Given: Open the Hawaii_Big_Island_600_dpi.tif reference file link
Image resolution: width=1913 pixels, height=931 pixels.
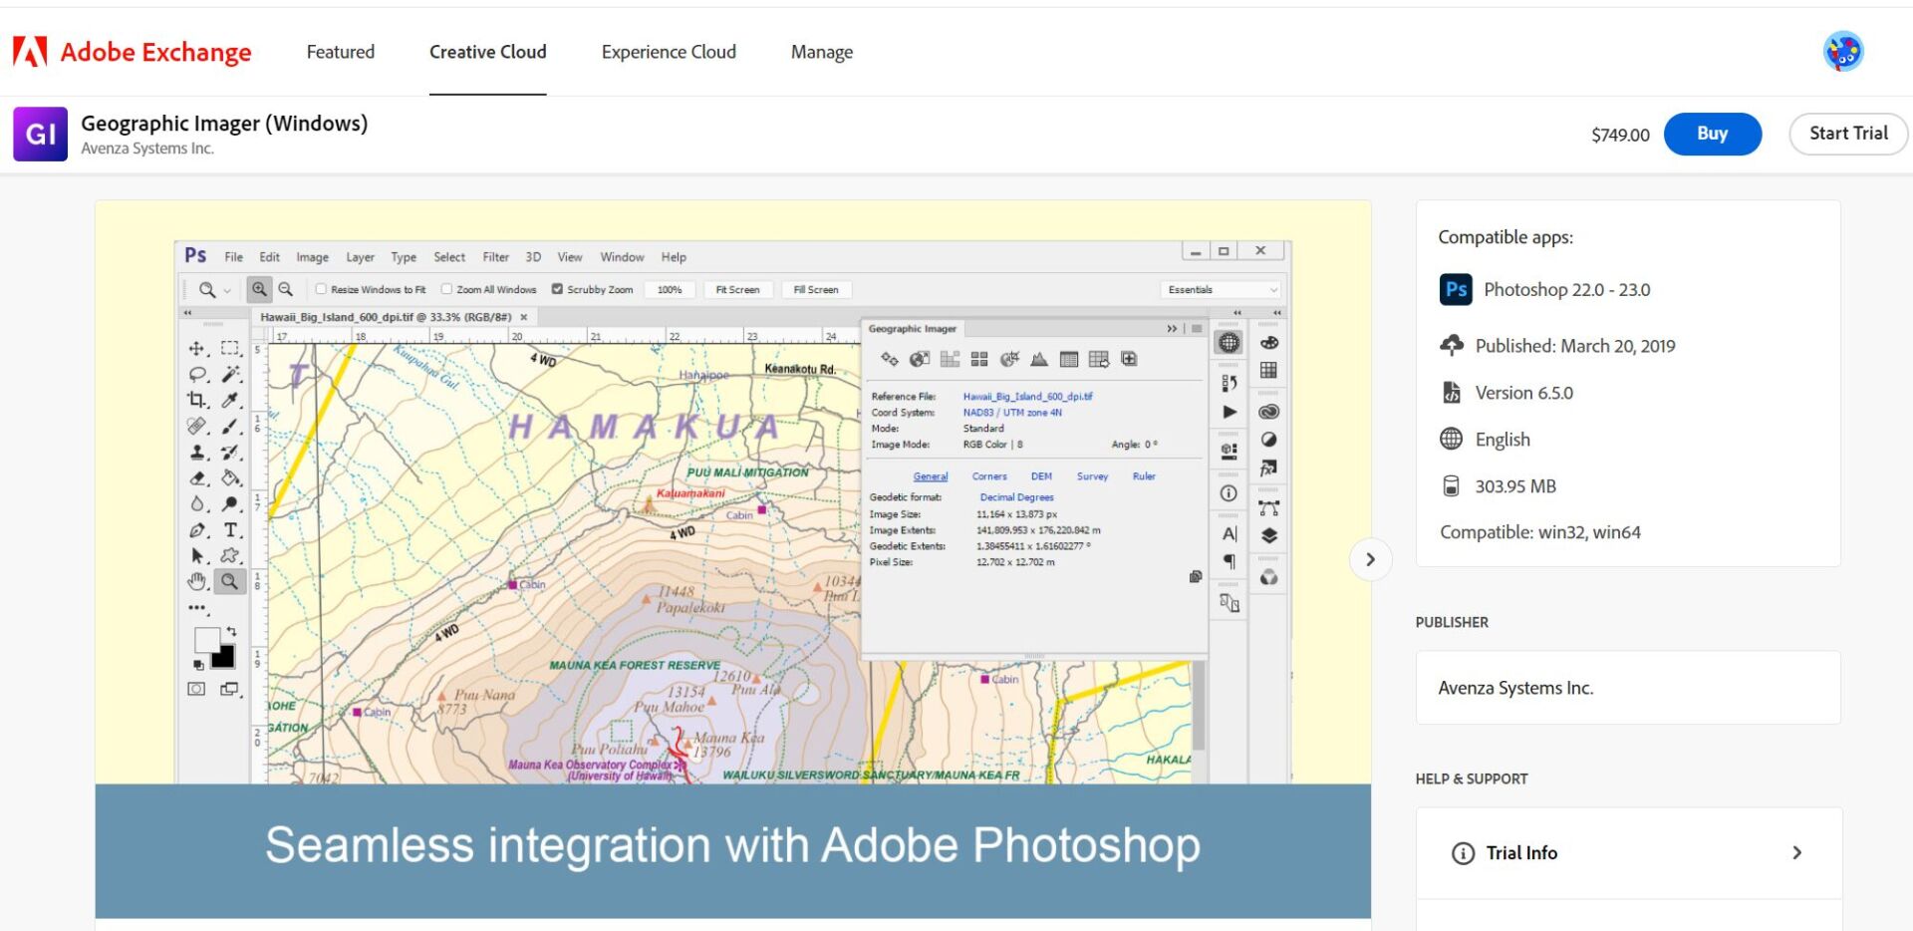Looking at the screenshot, I should (x=1027, y=397).
